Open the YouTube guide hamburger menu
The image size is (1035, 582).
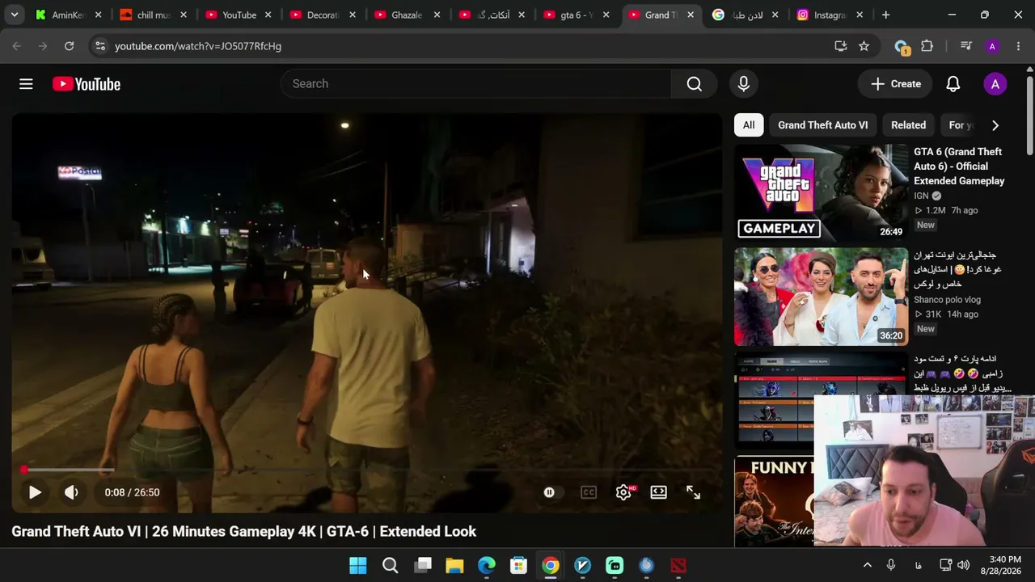tap(26, 84)
